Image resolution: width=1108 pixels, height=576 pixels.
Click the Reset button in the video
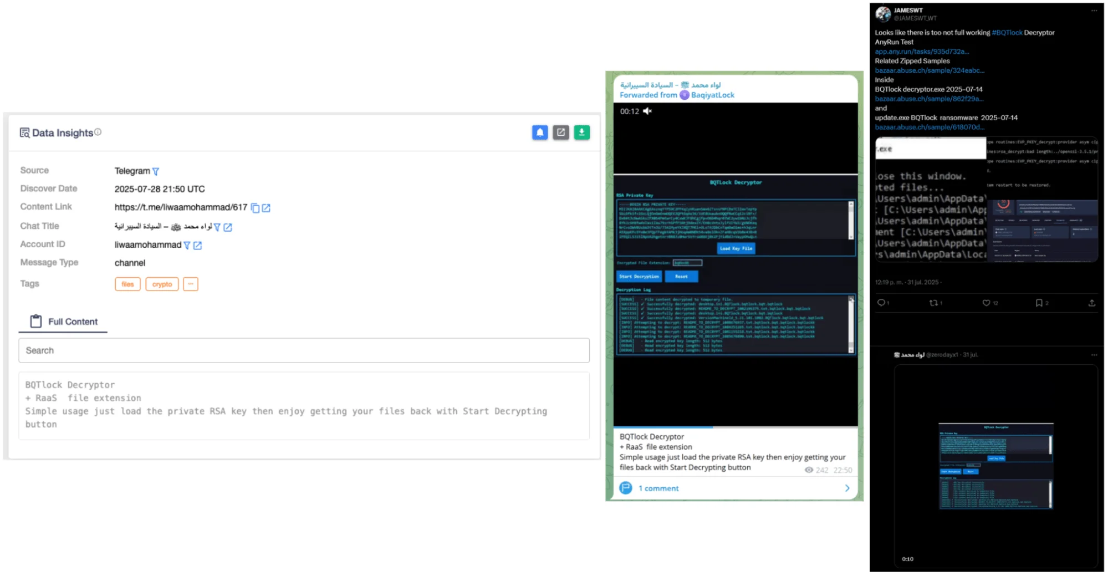tap(682, 276)
